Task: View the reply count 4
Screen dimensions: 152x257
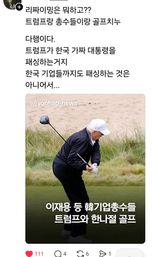Action: pyautogui.click(x=65, y=254)
